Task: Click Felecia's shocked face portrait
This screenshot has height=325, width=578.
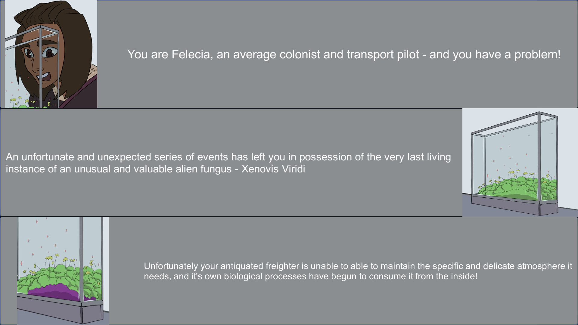Action: (51, 54)
